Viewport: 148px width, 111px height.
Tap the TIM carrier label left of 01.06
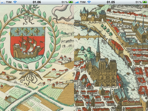(9, 2)
